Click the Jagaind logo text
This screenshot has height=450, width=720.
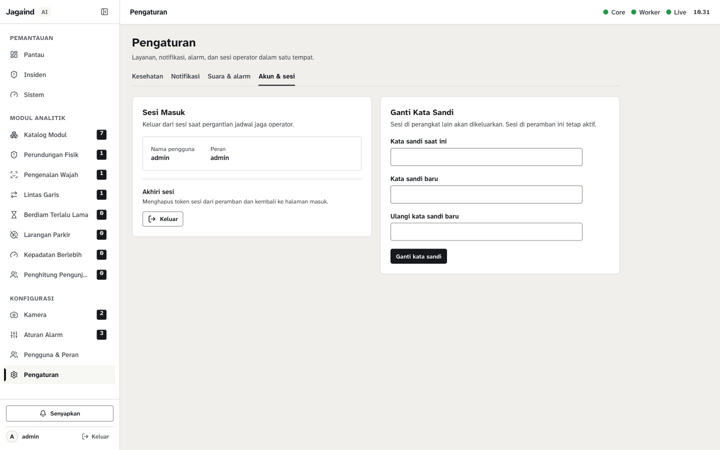[20, 12]
